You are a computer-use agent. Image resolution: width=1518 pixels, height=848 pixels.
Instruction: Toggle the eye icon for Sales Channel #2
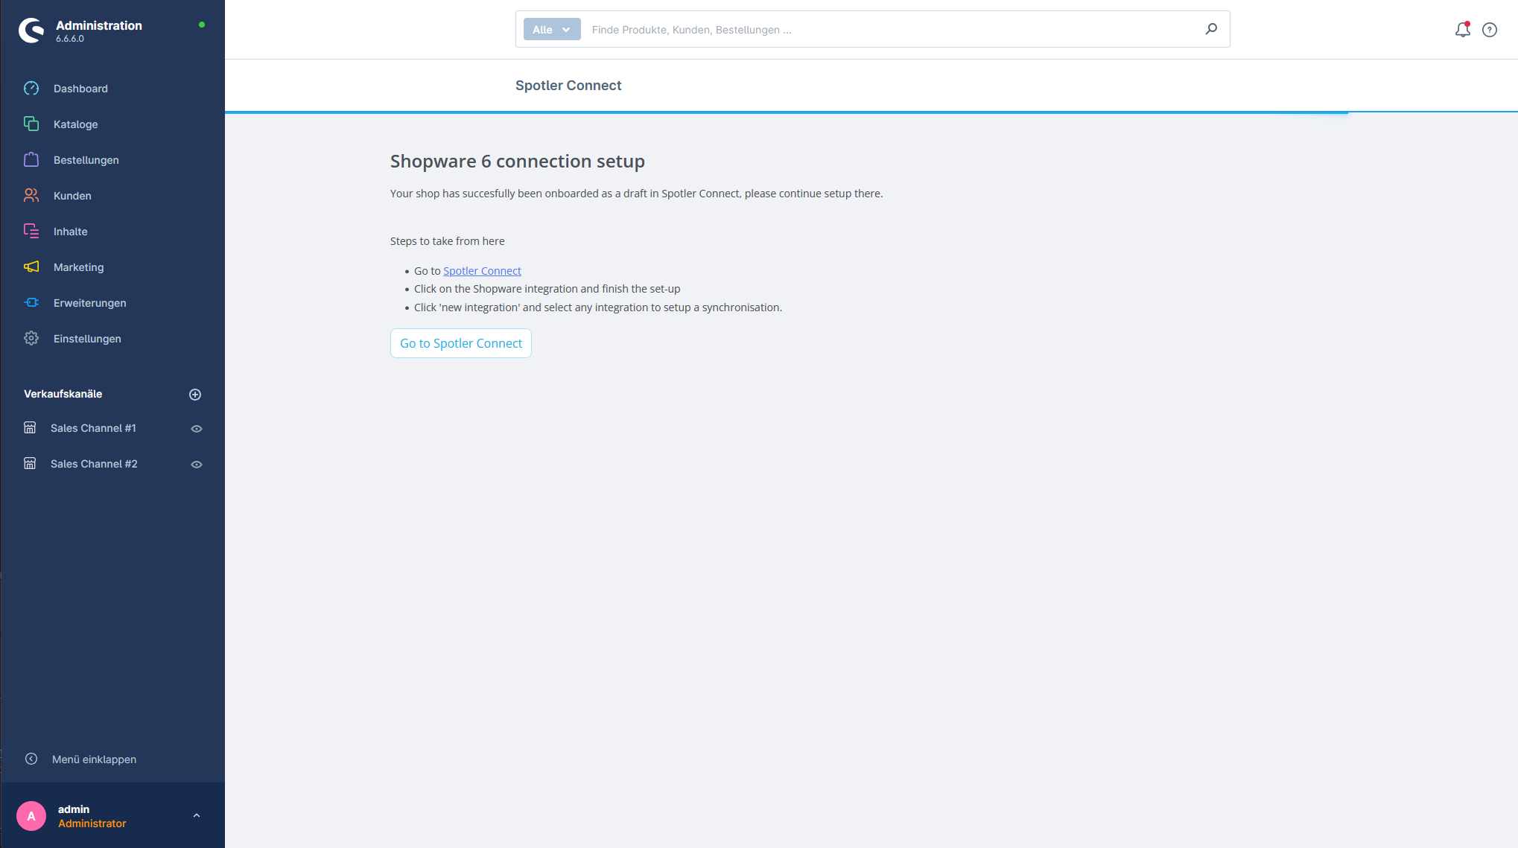click(197, 465)
